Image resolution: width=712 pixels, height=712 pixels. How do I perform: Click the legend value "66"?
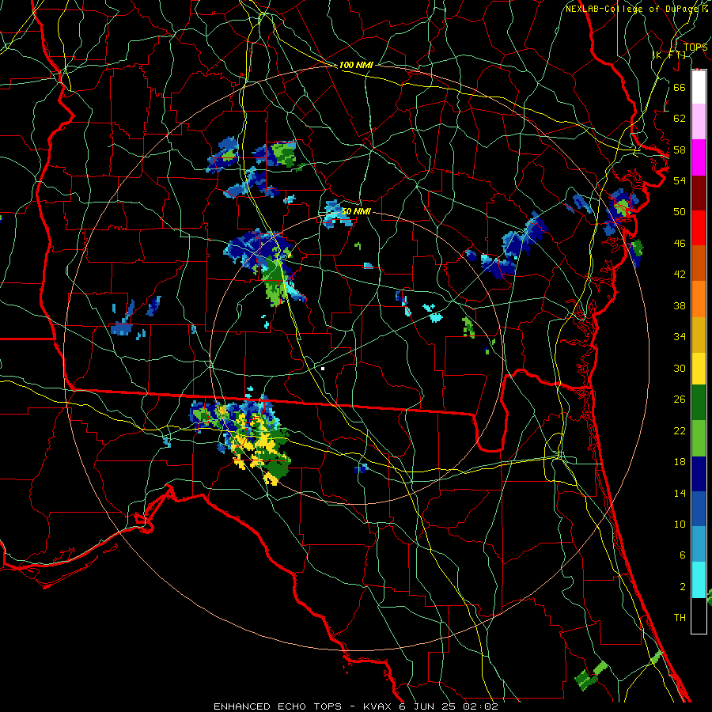pyautogui.click(x=680, y=87)
